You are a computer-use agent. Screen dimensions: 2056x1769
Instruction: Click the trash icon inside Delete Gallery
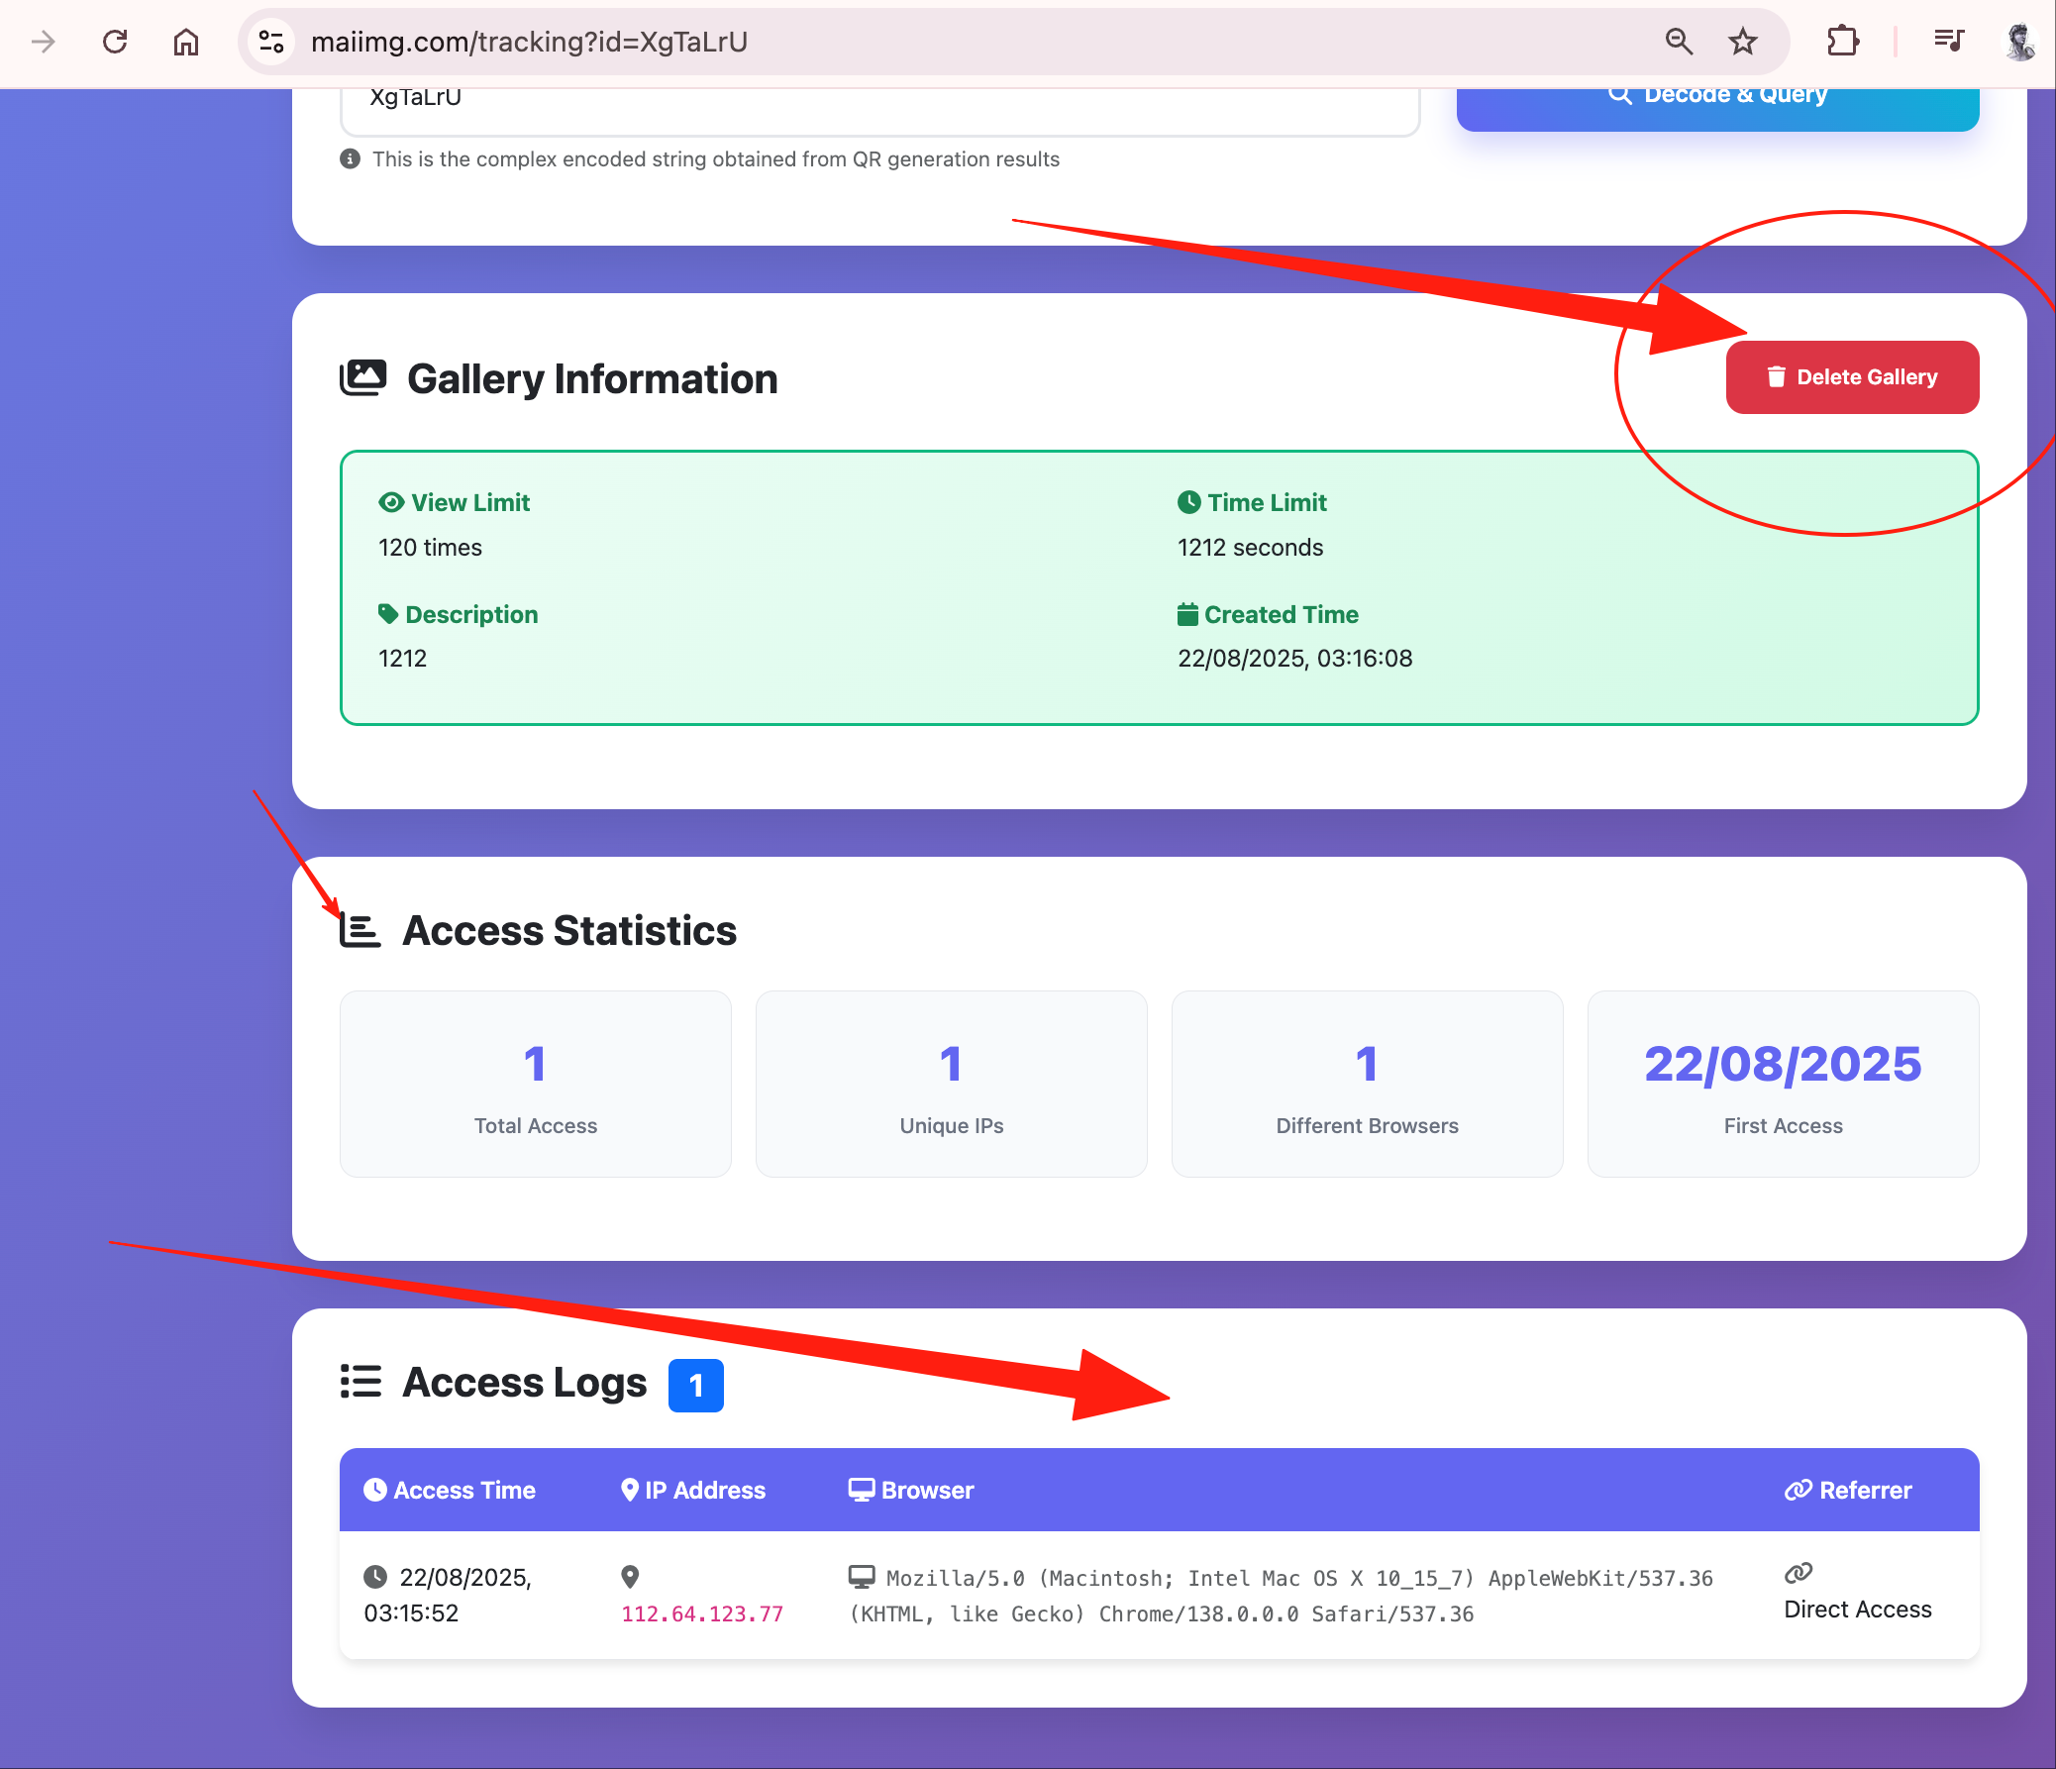[x=1775, y=376]
